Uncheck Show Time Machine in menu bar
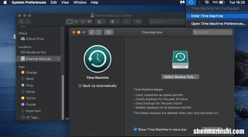 135,129
